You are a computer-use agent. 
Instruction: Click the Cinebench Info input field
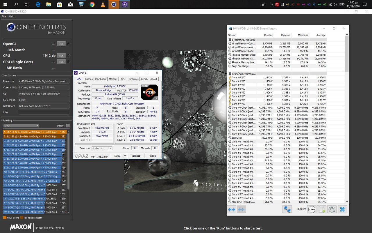(x=44, y=112)
